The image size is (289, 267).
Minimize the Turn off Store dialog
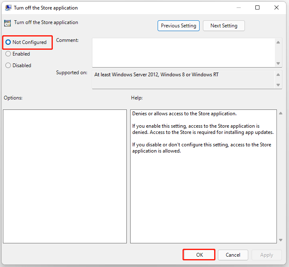[x=239, y=7]
